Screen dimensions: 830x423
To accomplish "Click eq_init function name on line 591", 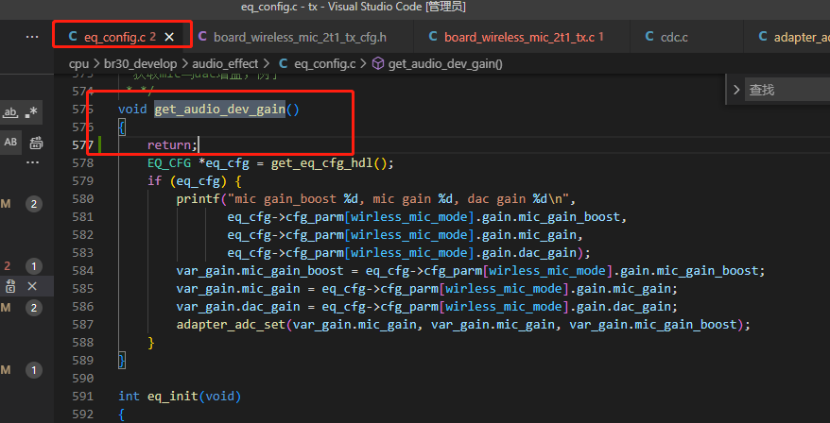I will pos(172,396).
